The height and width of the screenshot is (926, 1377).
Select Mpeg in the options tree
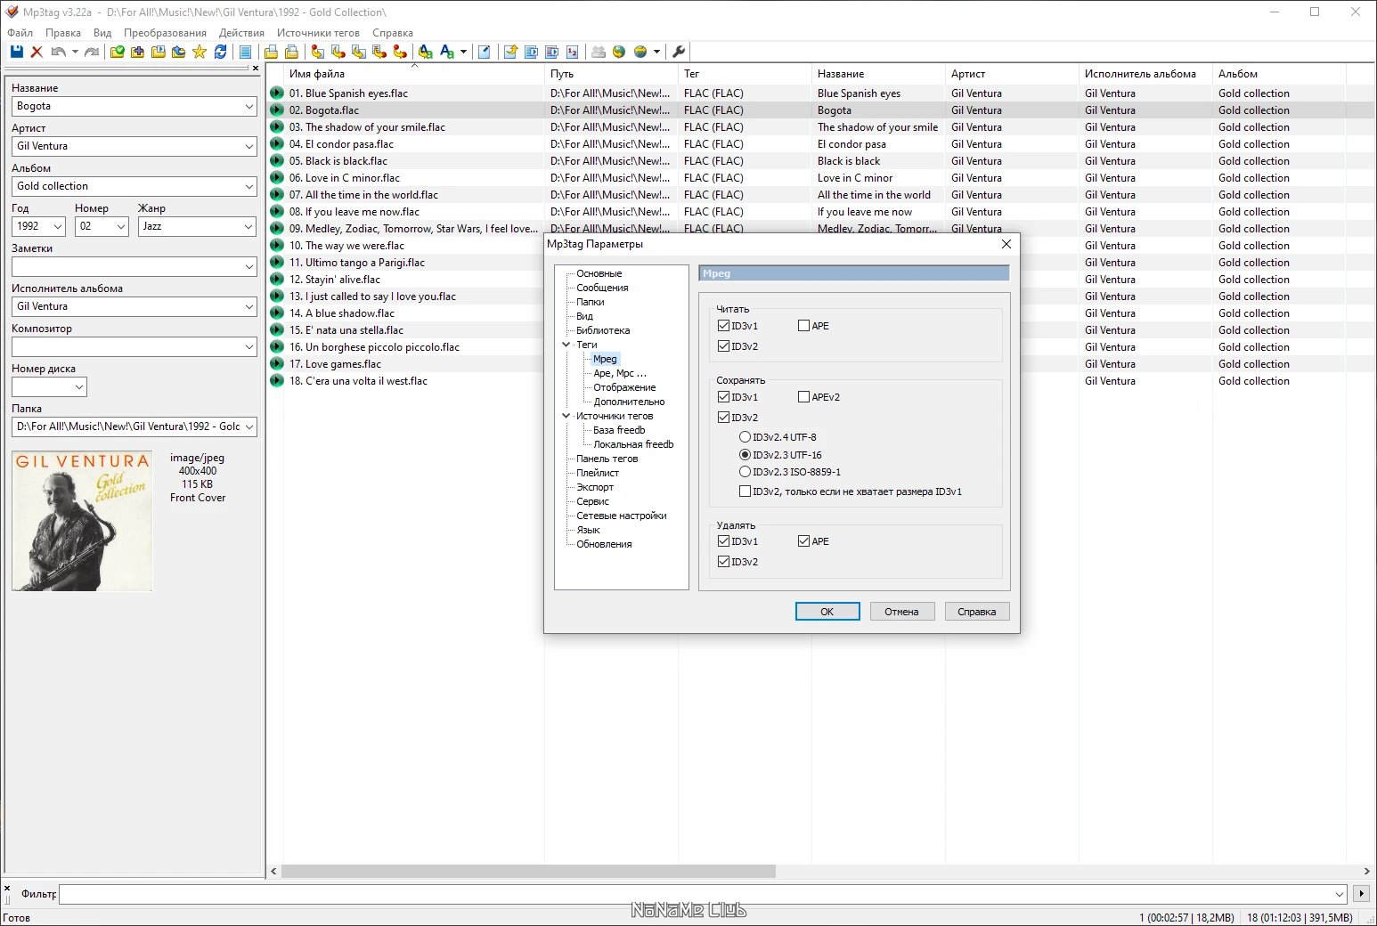pos(605,358)
